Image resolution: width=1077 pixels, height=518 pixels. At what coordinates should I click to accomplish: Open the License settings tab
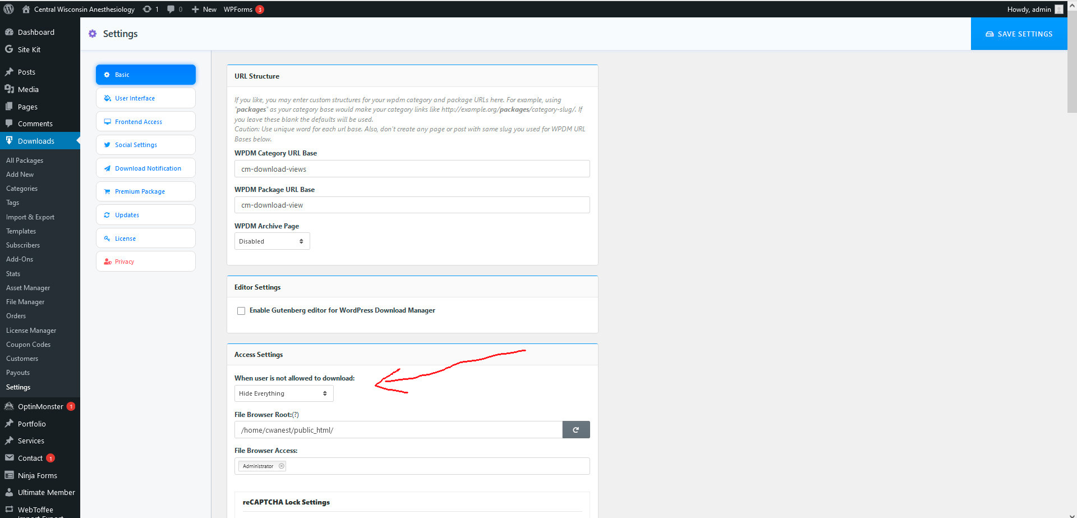[x=146, y=239]
